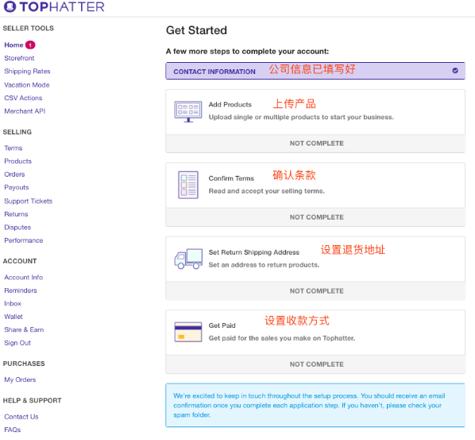Click Sign Out in the sidebar

pos(17,343)
